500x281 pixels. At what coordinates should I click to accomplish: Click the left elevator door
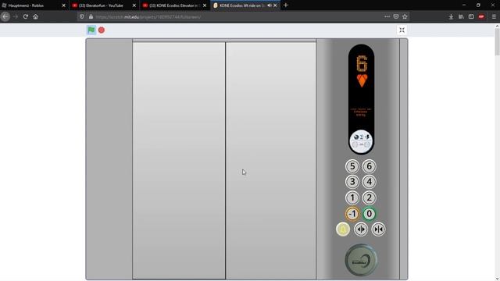click(x=179, y=161)
